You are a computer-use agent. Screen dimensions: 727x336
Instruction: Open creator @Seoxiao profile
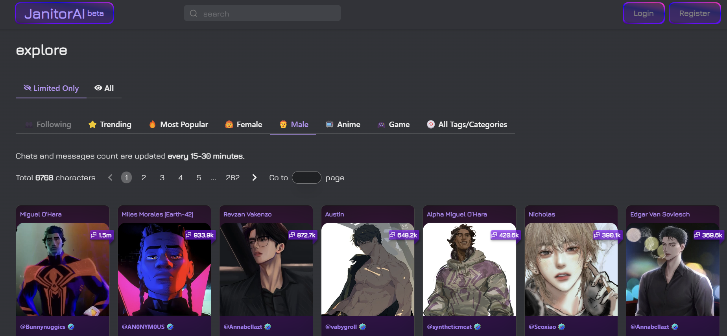542,327
